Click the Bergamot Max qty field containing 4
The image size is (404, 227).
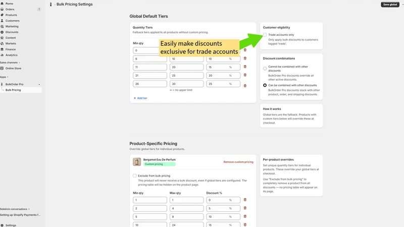click(x=186, y=208)
